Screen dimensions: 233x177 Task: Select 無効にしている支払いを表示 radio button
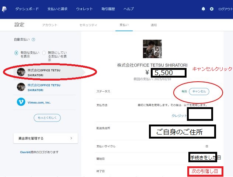coord(44,53)
